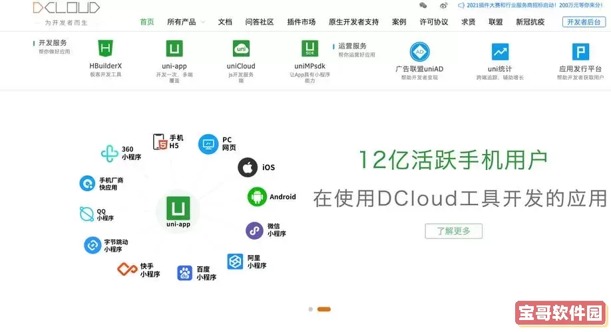611x332 pixels.
Task: Click the 开发者后台 button
Action: tap(584, 22)
